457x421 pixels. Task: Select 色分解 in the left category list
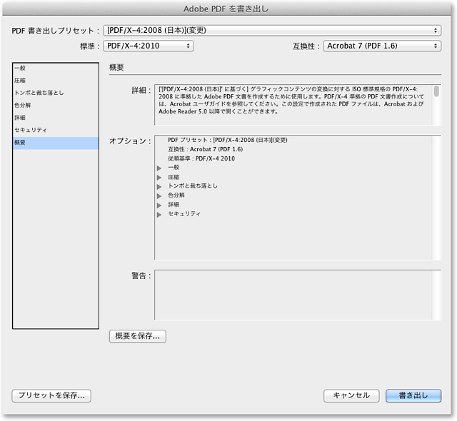point(55,105)
